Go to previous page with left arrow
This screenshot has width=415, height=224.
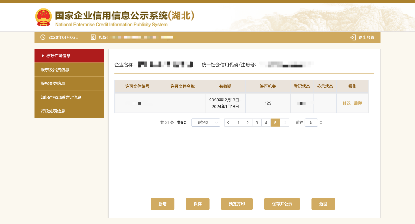point(229,123)
